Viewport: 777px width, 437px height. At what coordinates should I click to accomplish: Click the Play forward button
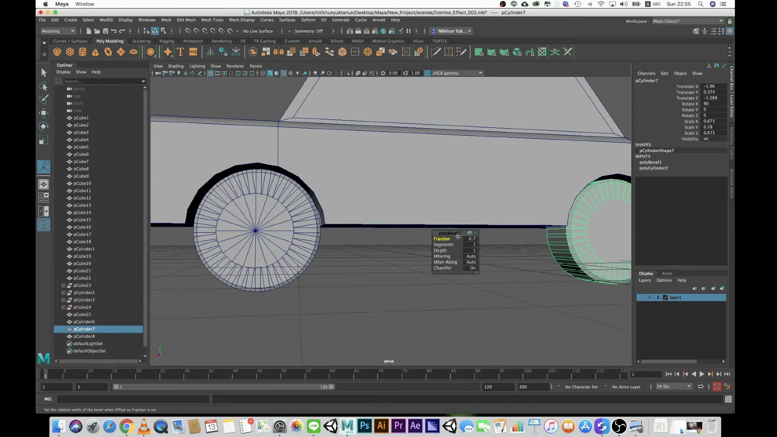702,375
